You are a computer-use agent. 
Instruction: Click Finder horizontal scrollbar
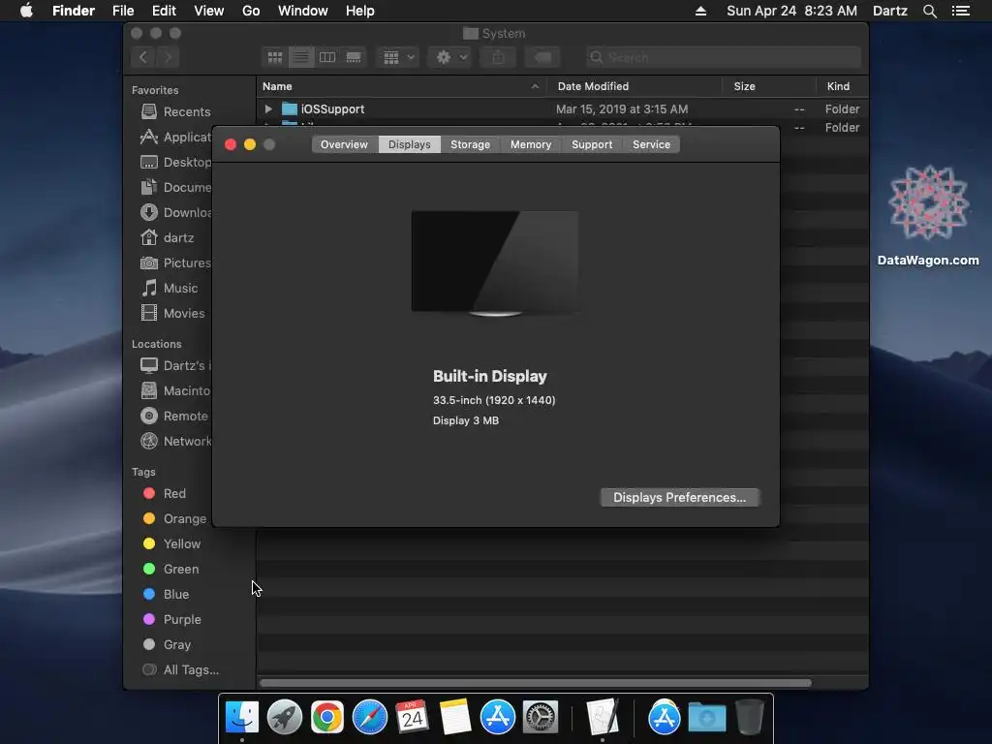click(x=535, y=683)
